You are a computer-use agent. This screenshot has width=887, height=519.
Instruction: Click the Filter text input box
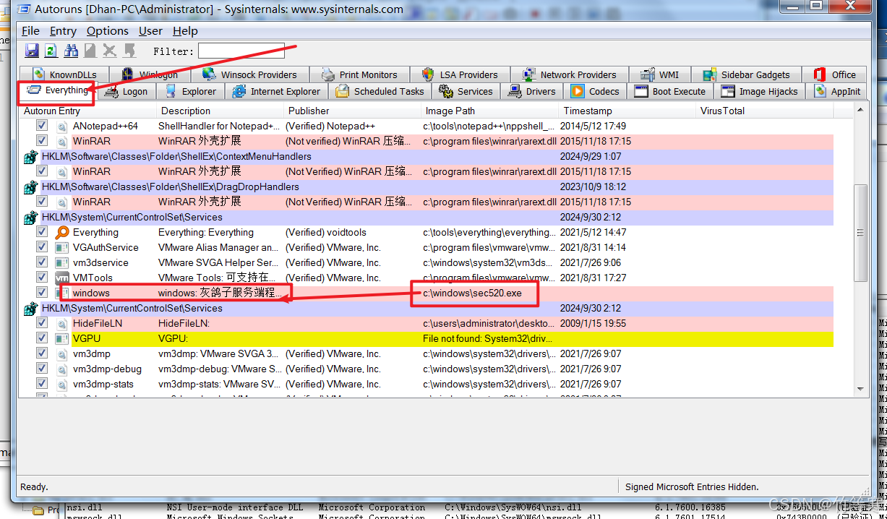point(241,51)
